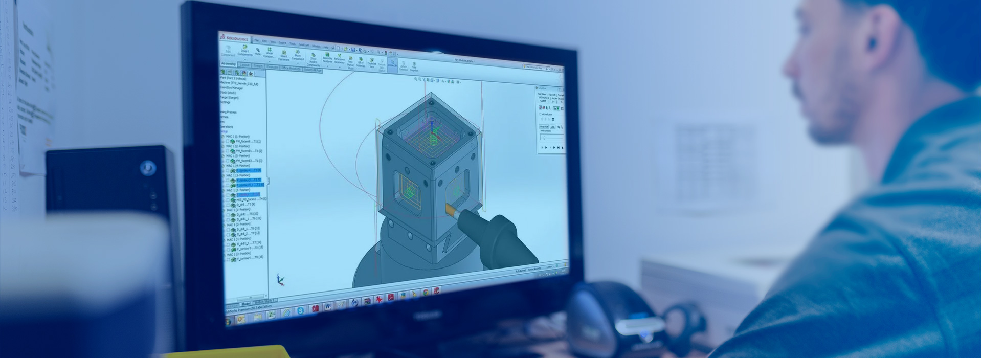982x358 pixels.
Task: Select the Settings tree item
Action: click(x=226, y=102)
